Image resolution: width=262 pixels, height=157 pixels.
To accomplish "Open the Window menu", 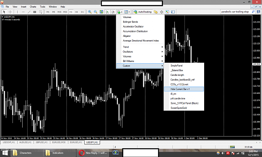I will point(53,7).
